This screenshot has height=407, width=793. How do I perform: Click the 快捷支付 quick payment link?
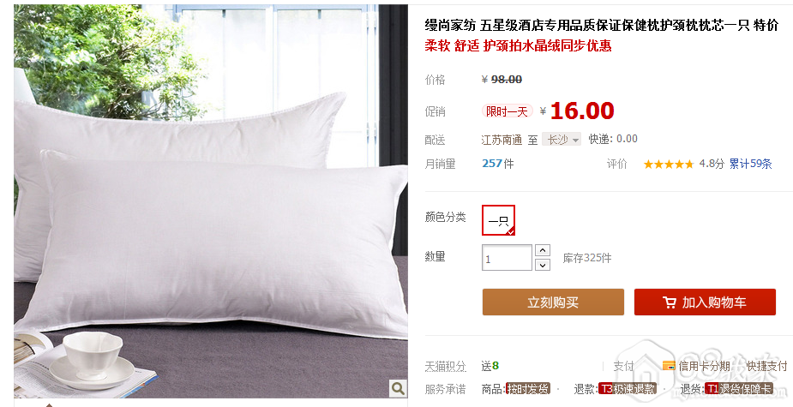(766, 366)
